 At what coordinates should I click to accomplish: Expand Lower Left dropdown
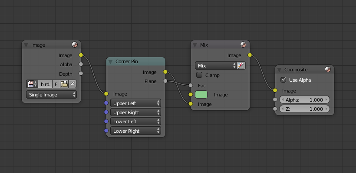click(135, 122)
